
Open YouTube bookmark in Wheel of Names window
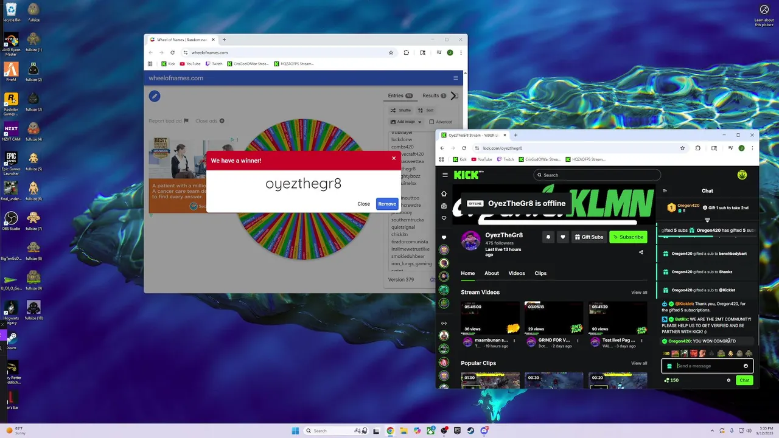click(190, 63)
